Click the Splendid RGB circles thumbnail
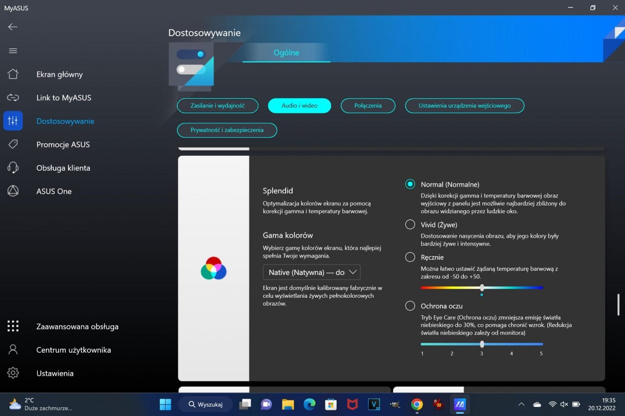The width and height of the screenshot is (625, 416). point(213,268)
